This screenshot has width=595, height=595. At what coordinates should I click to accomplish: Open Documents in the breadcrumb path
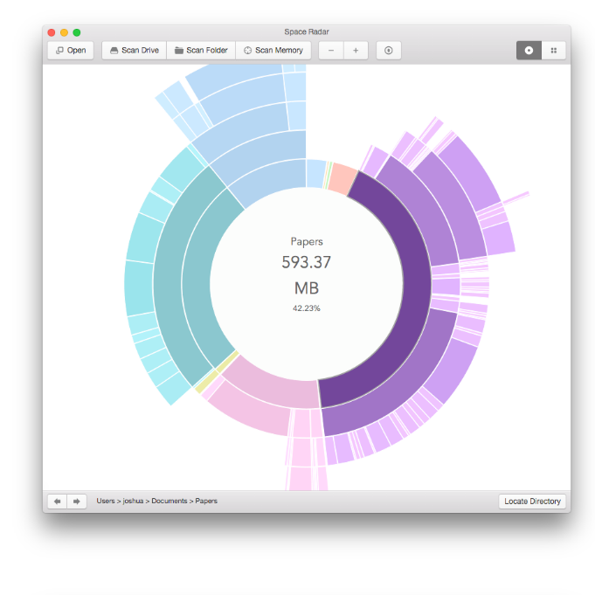[x=170, y=502]
